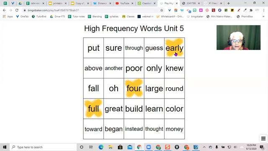Click the webcam video thumbnail
Image resolution: width=268 pixels, height=151 pixels.
pyautogui.click(x=238, y=37)
